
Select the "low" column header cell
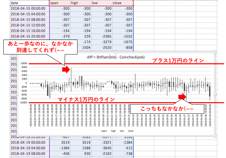102,3
